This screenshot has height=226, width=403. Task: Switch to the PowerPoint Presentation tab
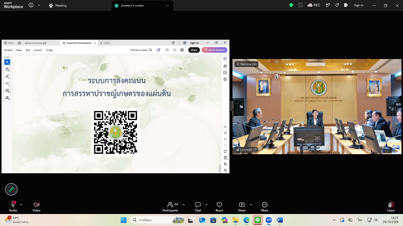coord(79,43)
